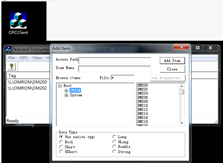The height and width of the screenshot is (163, 223).
Task: Click the Close button in dialog
Action: pyautogui.click(x=172, y=69)
